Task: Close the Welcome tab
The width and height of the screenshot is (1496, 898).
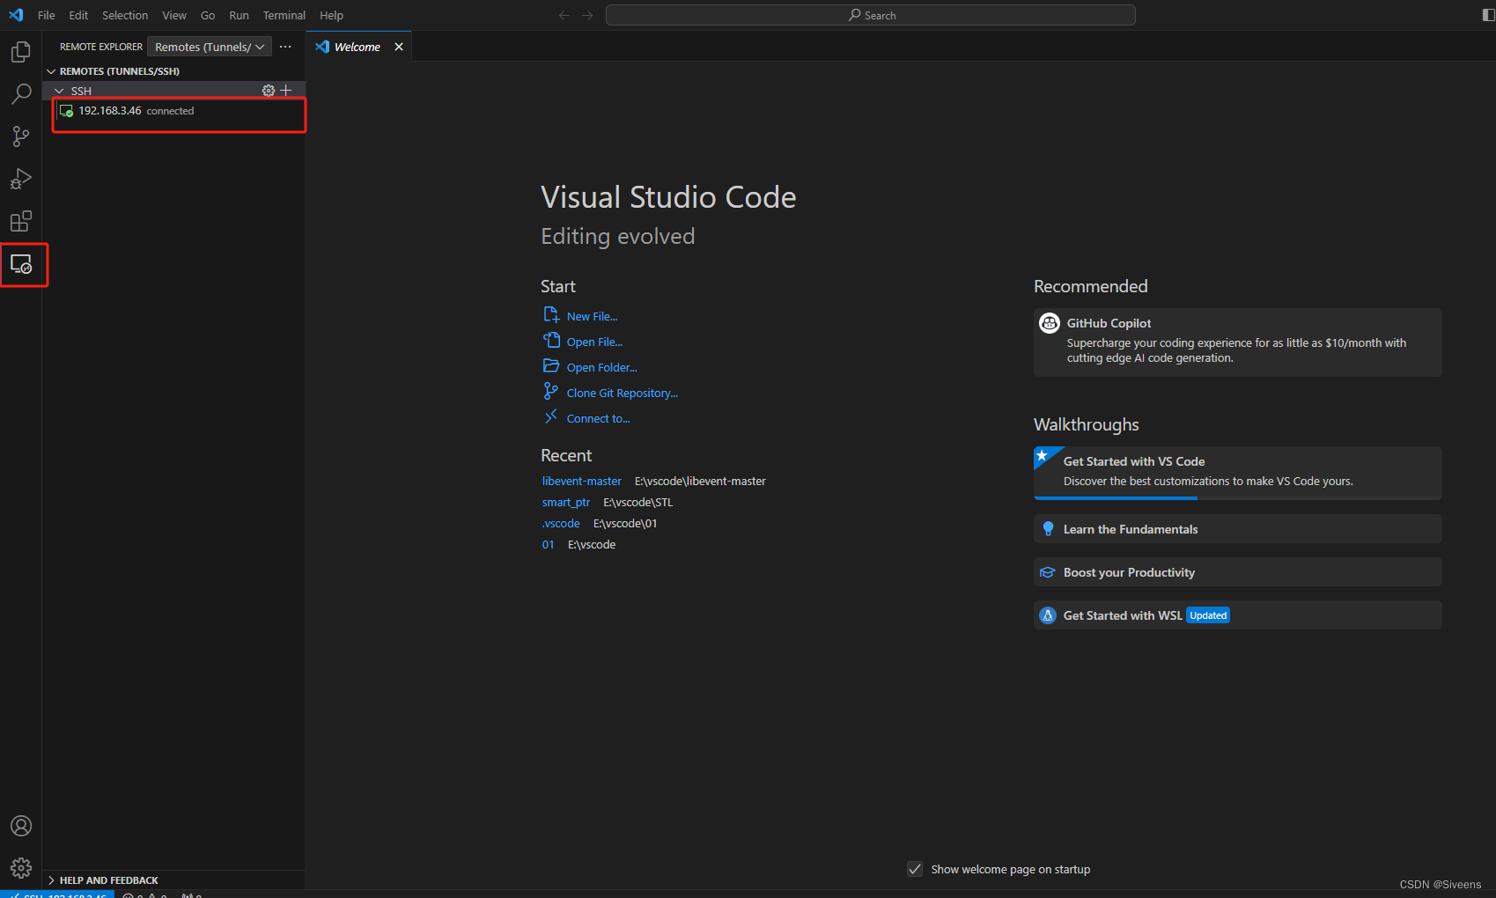Action: [x=399, y=47]
